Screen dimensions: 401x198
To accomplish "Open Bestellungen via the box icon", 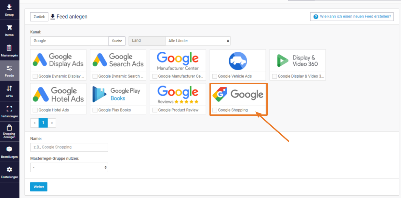I will [9, 149].
